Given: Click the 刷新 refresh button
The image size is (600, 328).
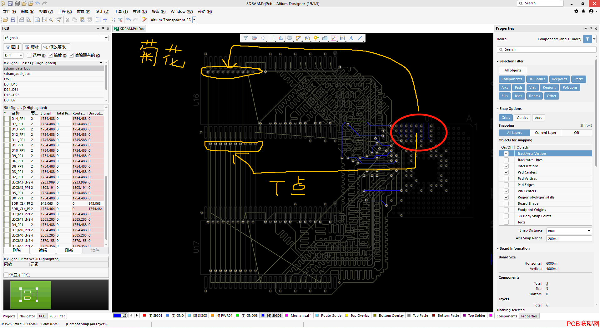Looking at the screenshot, I should tap(69, 250).
